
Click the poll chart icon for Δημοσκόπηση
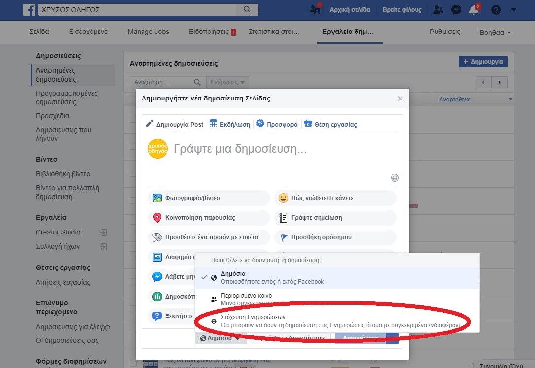(x=157, y=297)
